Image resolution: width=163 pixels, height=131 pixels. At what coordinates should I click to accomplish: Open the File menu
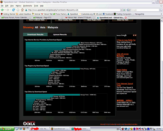point(2,6)
